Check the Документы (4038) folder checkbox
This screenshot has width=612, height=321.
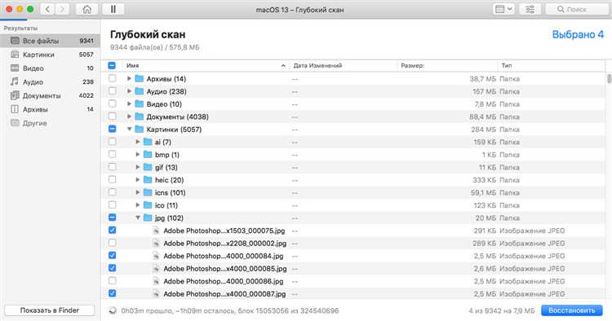(112, 117)
